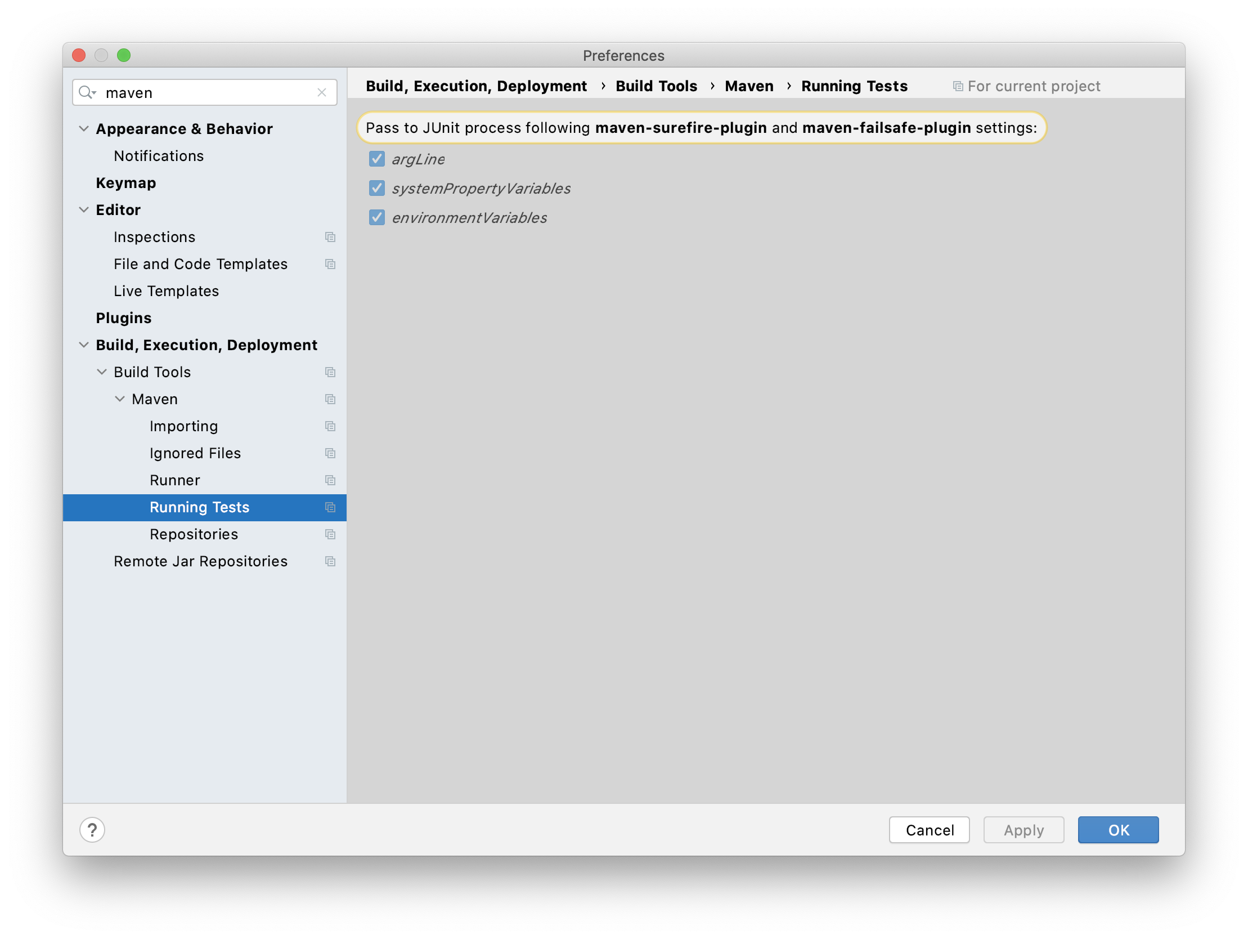Confirm with the OK button
The image size is (1248, 939).
point(1117,829)
